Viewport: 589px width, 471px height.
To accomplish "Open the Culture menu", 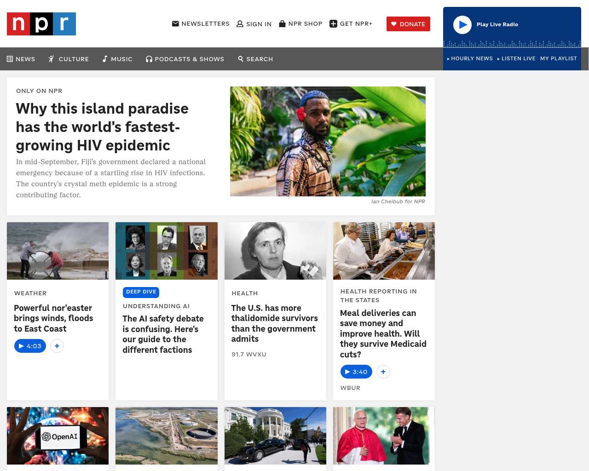I will pos(69,59).
